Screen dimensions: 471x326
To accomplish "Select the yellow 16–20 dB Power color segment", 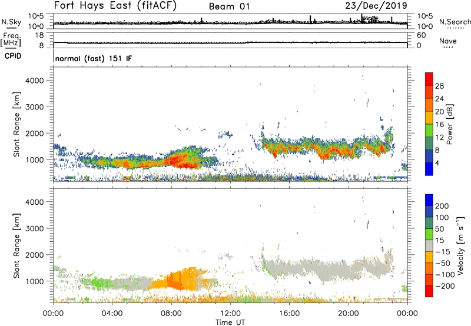I will [x=429, y=118].
